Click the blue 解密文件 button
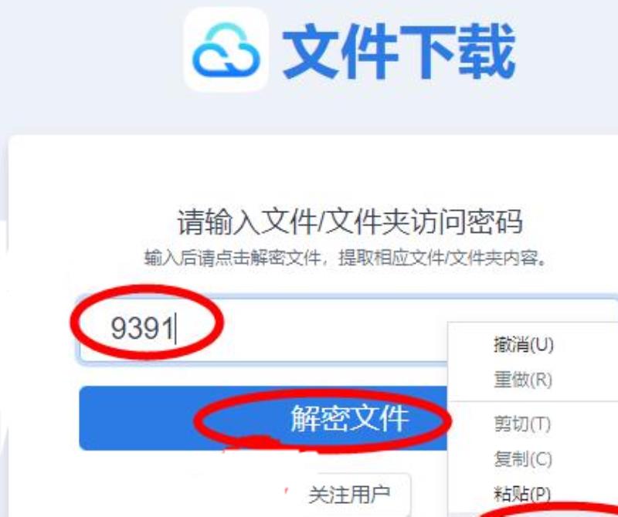 263,418
